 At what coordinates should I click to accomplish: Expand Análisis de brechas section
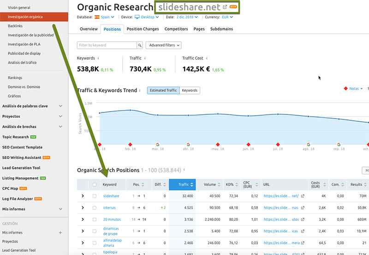[60, 127]
